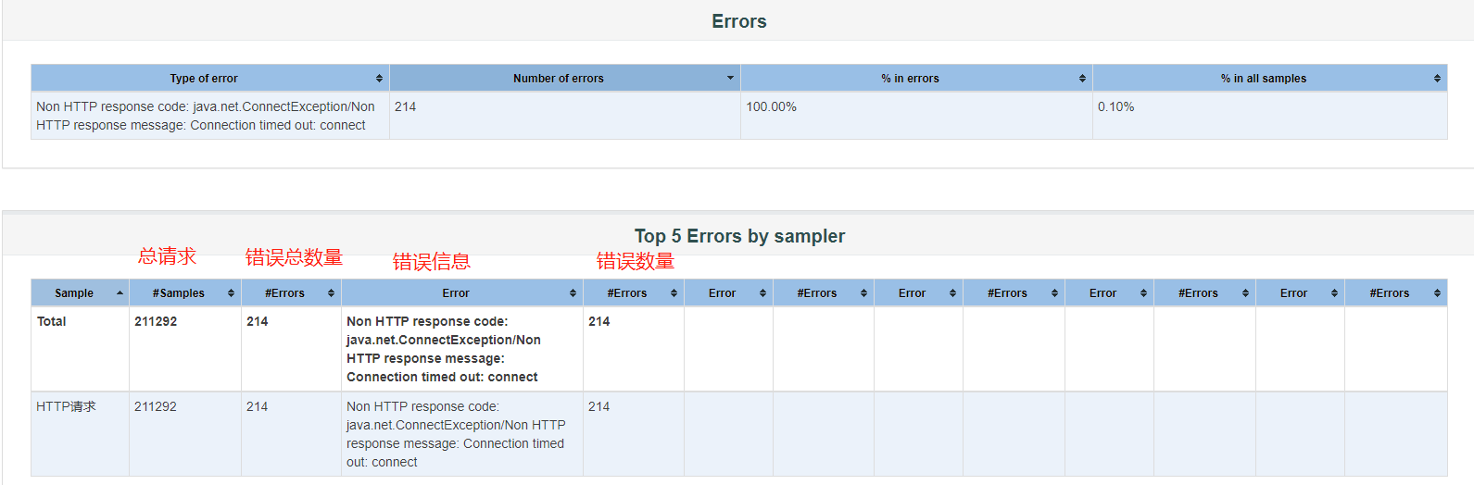This screenshot has width=1474, height=485.
Task: Sort by Type of error arrow icon
Action: (x=379, y=79)
